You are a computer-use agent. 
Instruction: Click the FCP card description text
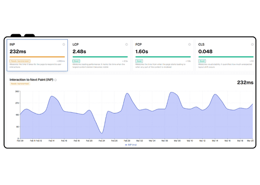pos(160,66)
